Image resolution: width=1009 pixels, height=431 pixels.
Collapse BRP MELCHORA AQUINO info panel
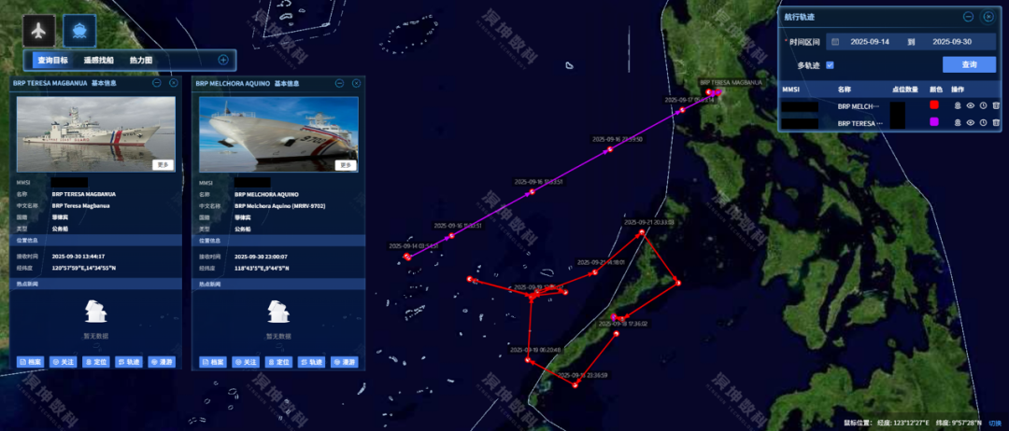[339, 83]
